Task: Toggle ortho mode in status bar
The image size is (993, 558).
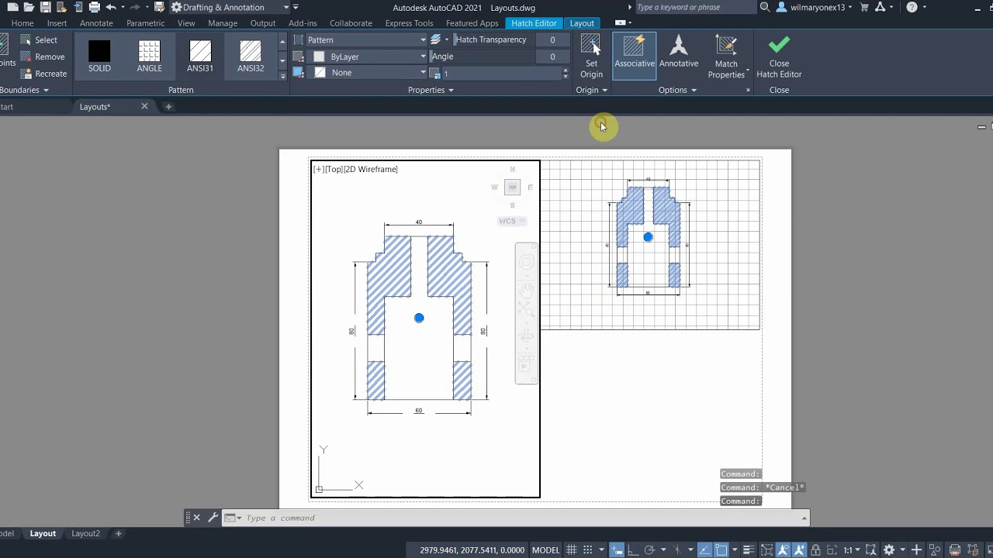Action: pos(633,549)
